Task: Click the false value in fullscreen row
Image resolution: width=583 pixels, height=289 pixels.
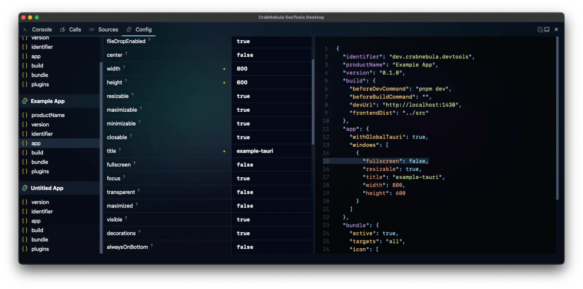Action: click(x=245, y=165)
